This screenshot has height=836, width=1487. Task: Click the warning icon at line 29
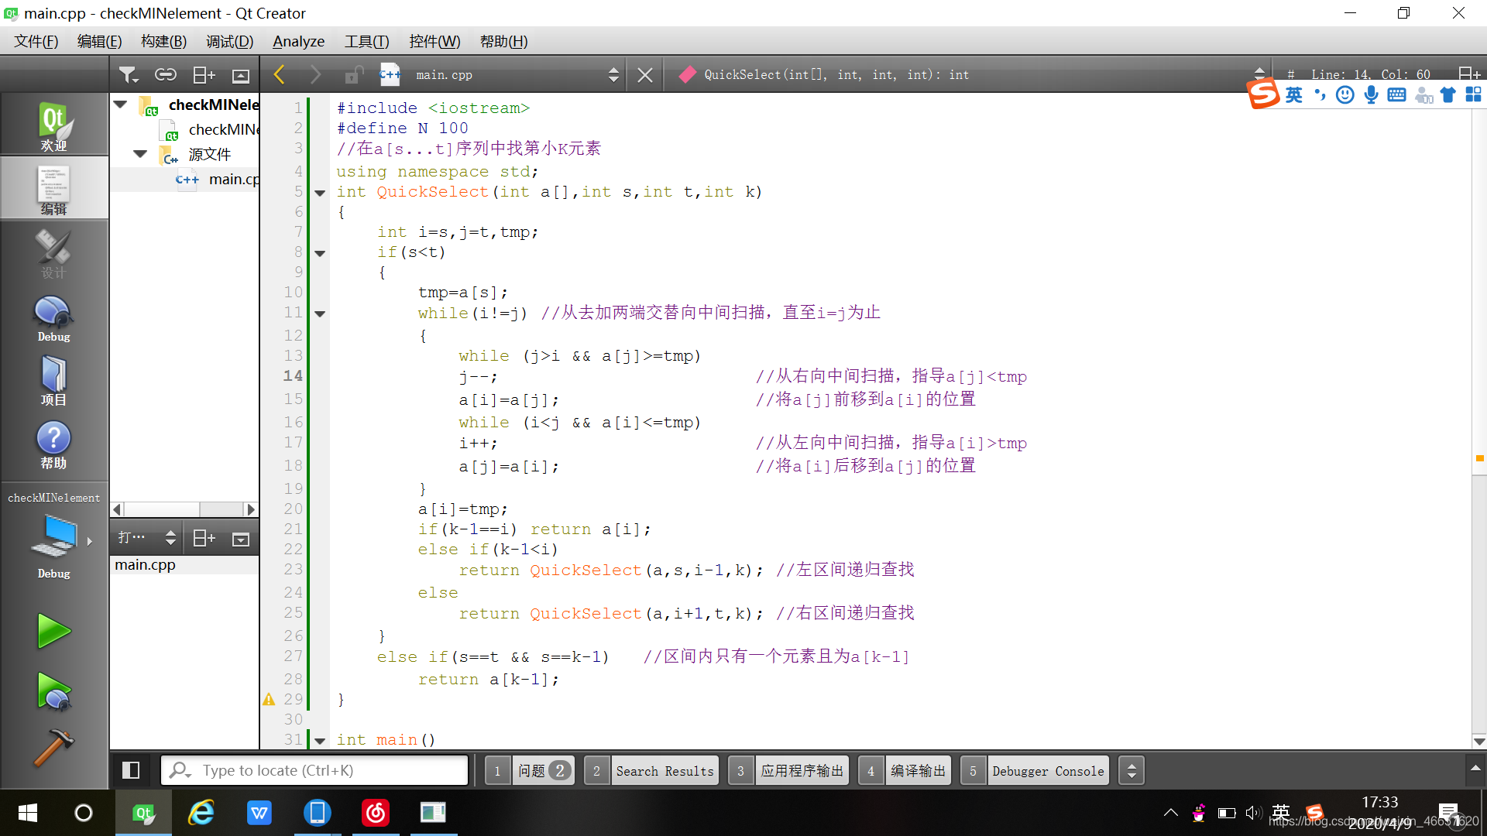click(269, 699)
